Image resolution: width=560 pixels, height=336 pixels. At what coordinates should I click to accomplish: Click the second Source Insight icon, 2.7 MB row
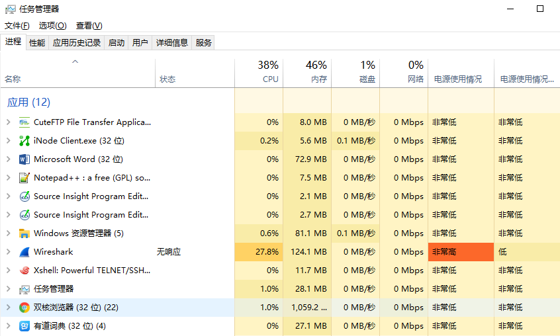[24, 215]
